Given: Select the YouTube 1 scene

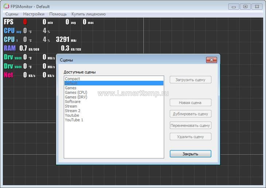Looking at the screenshot, I should pos(74,120).
